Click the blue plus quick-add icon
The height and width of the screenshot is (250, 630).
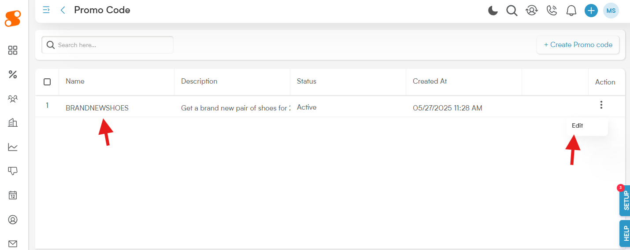[591, 11]
